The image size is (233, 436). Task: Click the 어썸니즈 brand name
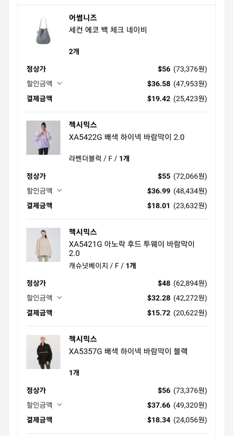point(83,18)
